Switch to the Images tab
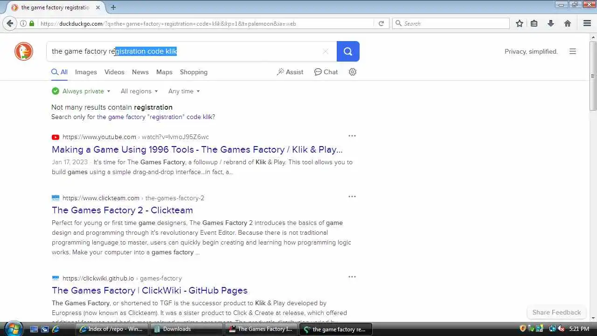This screenshot has width=597, height=336. click(x=86, y=72)
